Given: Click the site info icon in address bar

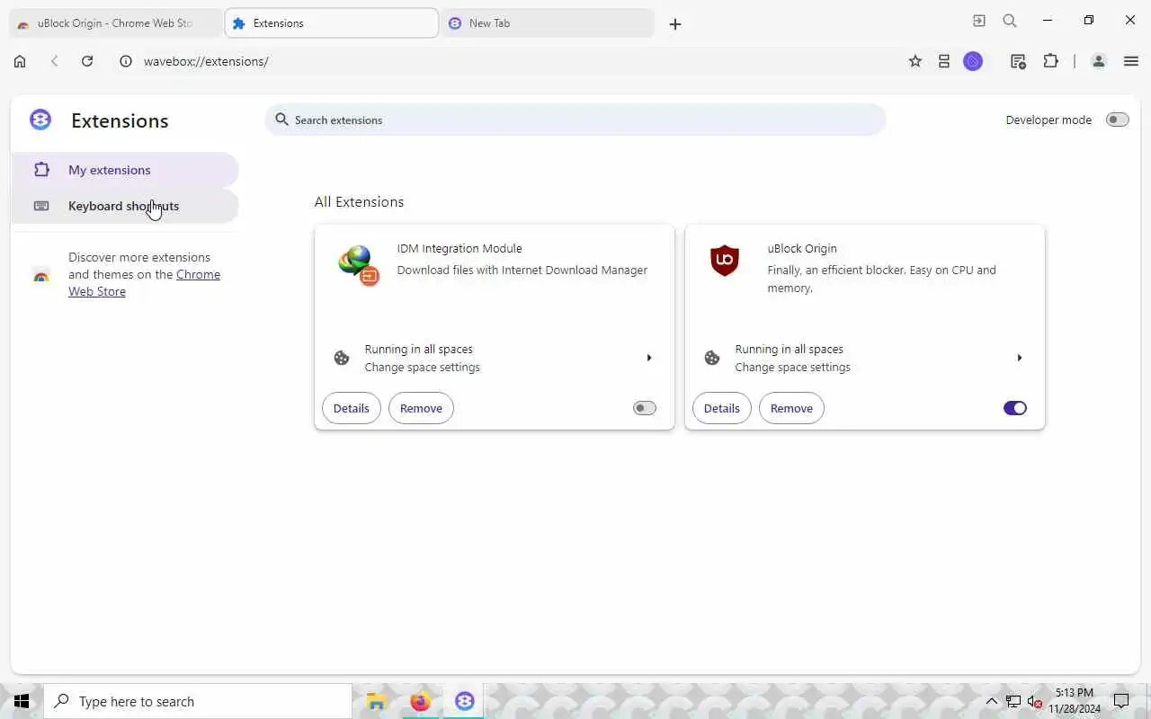Looking at the screenshot, I should pos(126,61).
